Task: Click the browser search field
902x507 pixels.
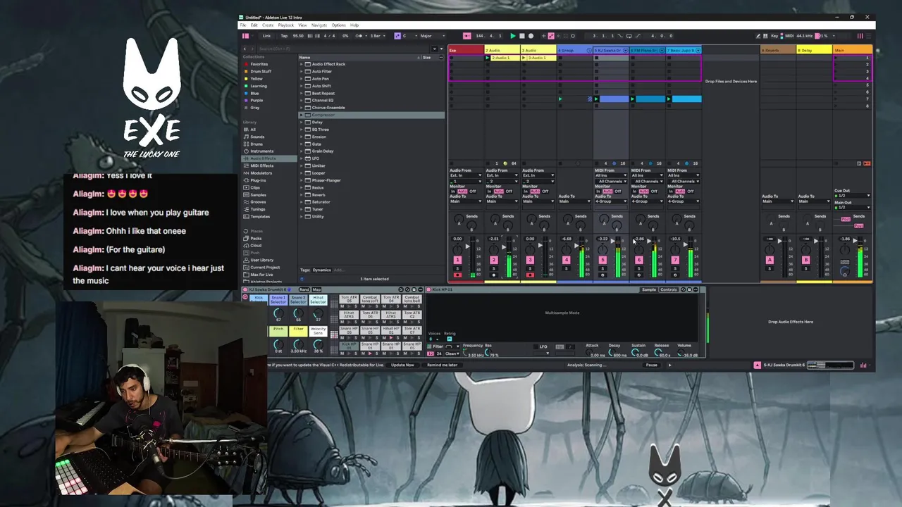Action: click(x=342, y=49)
